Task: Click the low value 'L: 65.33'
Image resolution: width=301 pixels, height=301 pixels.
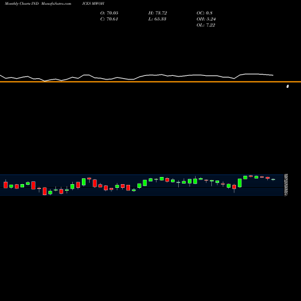Action: tap(157, 19)
